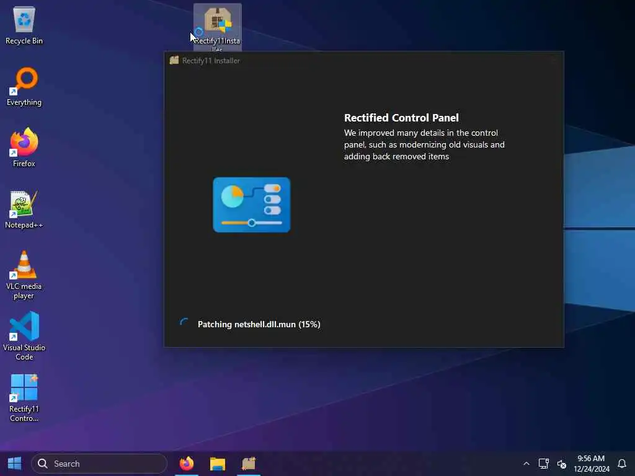
Task: Select the Rectify11Installer desktop file icon
Action: point(218,27)
